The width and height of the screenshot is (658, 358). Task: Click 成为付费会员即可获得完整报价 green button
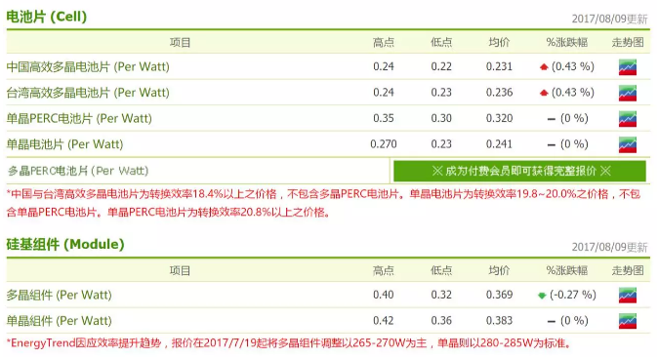tap(519, 171)
